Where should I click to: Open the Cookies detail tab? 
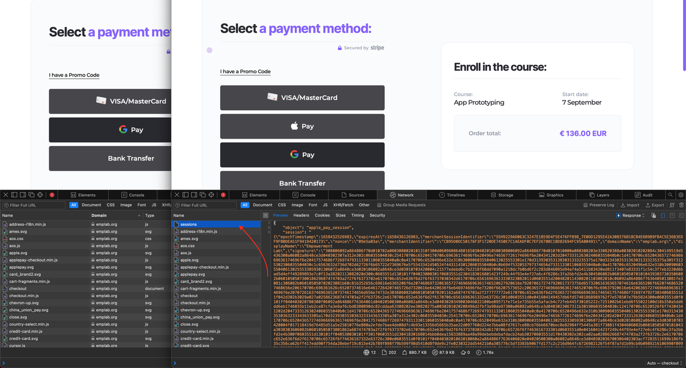point(322,215)
